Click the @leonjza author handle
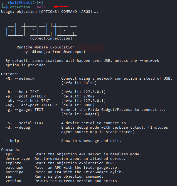 click(x=41, y=52)
